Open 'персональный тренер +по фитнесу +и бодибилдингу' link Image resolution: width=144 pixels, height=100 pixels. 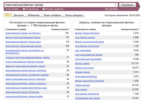[25, 52]
